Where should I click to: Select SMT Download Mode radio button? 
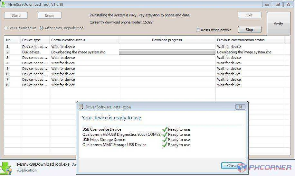point(6,28)
